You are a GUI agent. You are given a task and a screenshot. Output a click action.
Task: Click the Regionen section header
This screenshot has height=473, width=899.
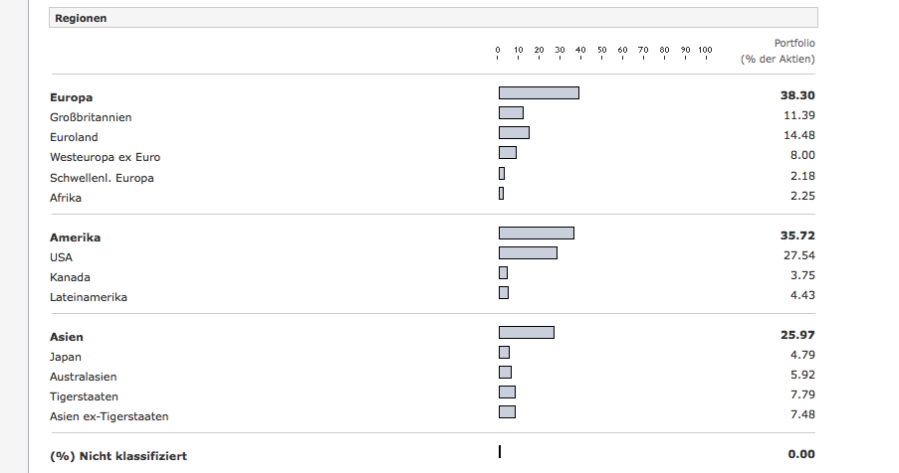pyautogui.click(x=82, y=18)
